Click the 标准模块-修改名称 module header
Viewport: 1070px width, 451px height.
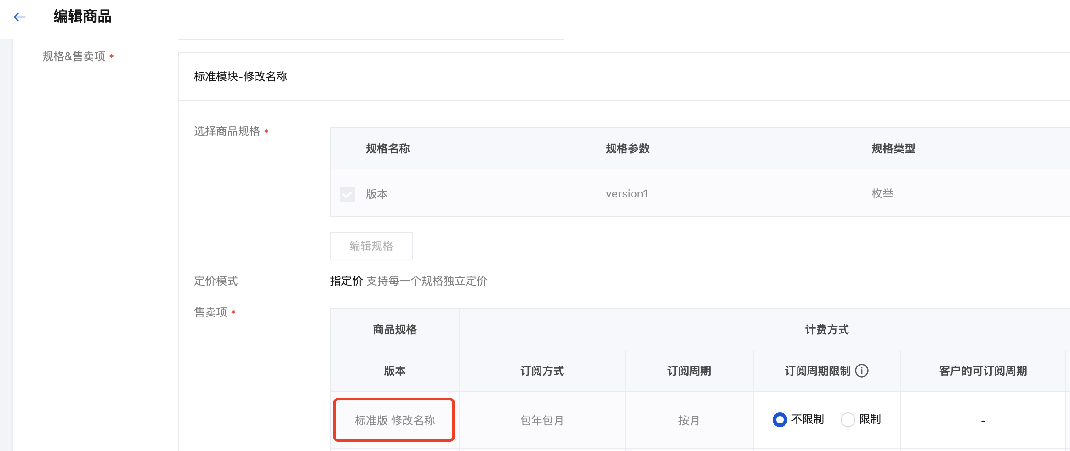pyautogui.click(x=240, y=77)
